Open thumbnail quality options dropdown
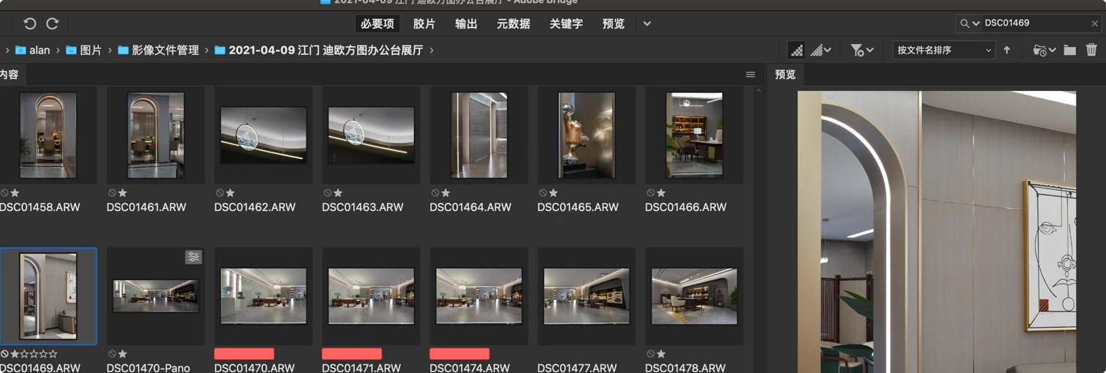1106x373 pixels. [x=821, y=50]
